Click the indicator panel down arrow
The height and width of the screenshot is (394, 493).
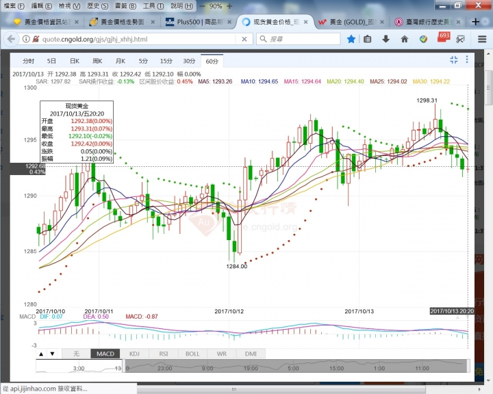[x=52, y=354]
